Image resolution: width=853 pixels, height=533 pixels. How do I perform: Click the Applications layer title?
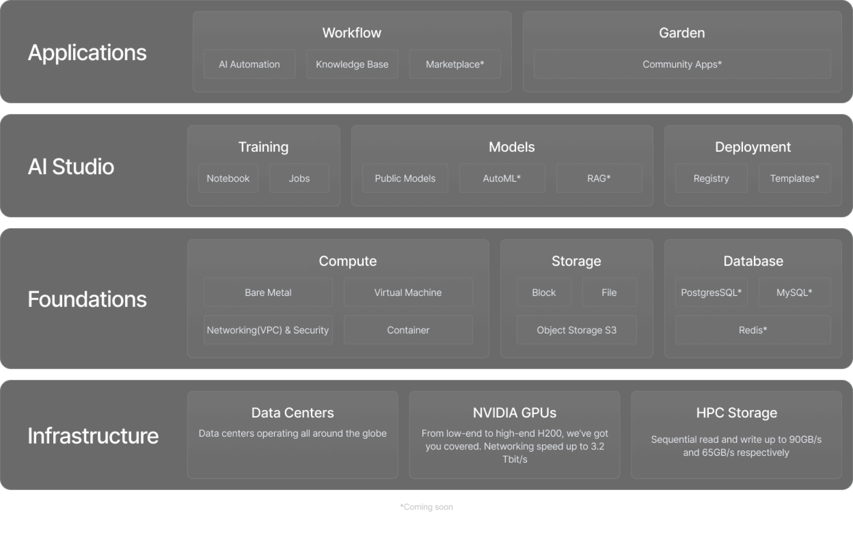point(87,53)
